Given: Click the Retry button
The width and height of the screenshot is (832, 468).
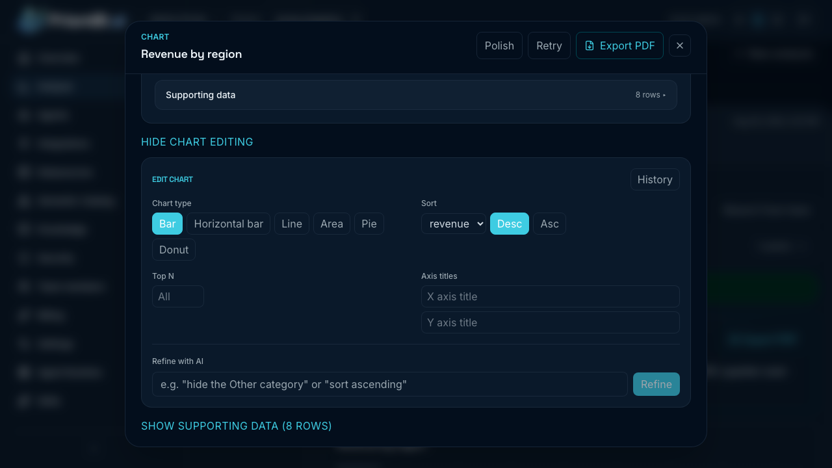Looking at the screenshot, I should coord(549,45).
